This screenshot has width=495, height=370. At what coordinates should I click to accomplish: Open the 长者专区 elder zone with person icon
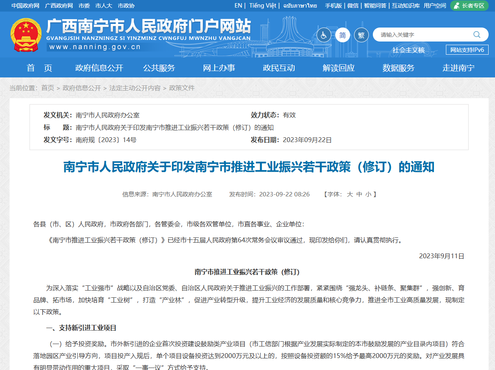pos(469,6)
